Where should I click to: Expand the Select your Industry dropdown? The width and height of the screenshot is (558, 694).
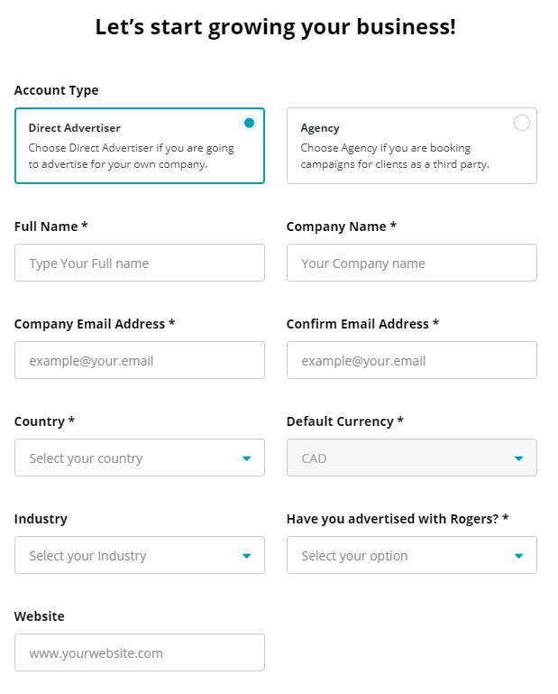tap(126, 556)
